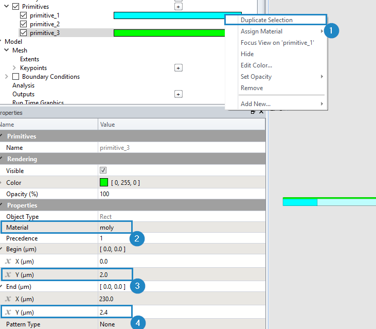Select primitive_1 in the tree
Image resolution: width=376 pixels, height=329 pixels.
45,15
